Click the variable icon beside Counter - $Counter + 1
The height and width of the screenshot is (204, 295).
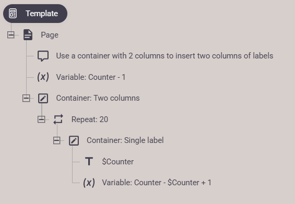(89, 183)
